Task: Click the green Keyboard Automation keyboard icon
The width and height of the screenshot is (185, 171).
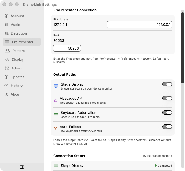Action: pyautogui.click(x=56, y=115)
